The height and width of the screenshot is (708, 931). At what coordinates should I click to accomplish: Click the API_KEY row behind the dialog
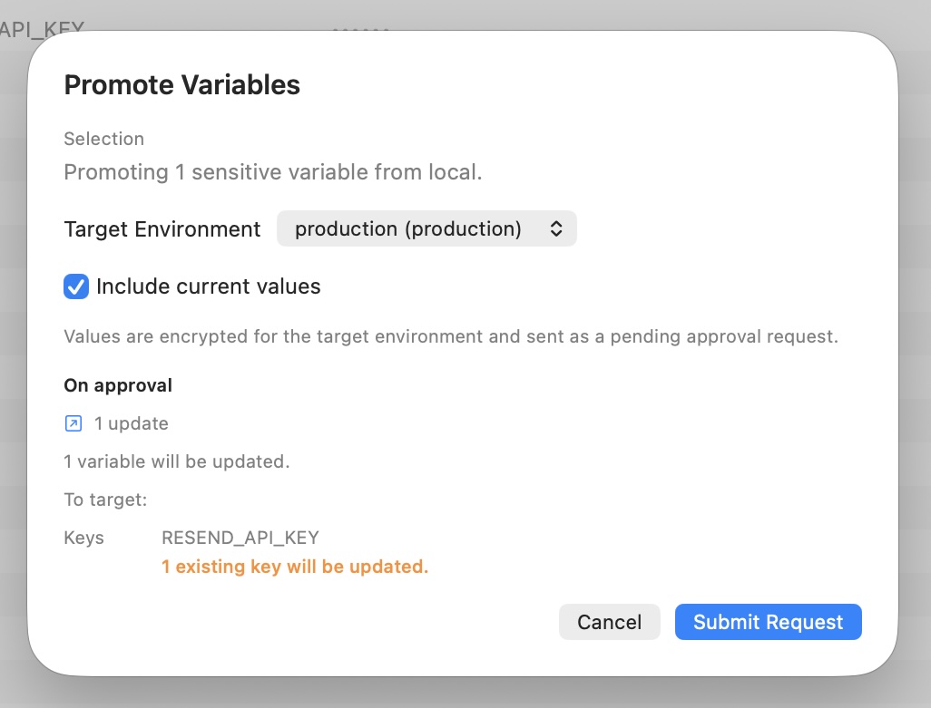coord(42,26)
